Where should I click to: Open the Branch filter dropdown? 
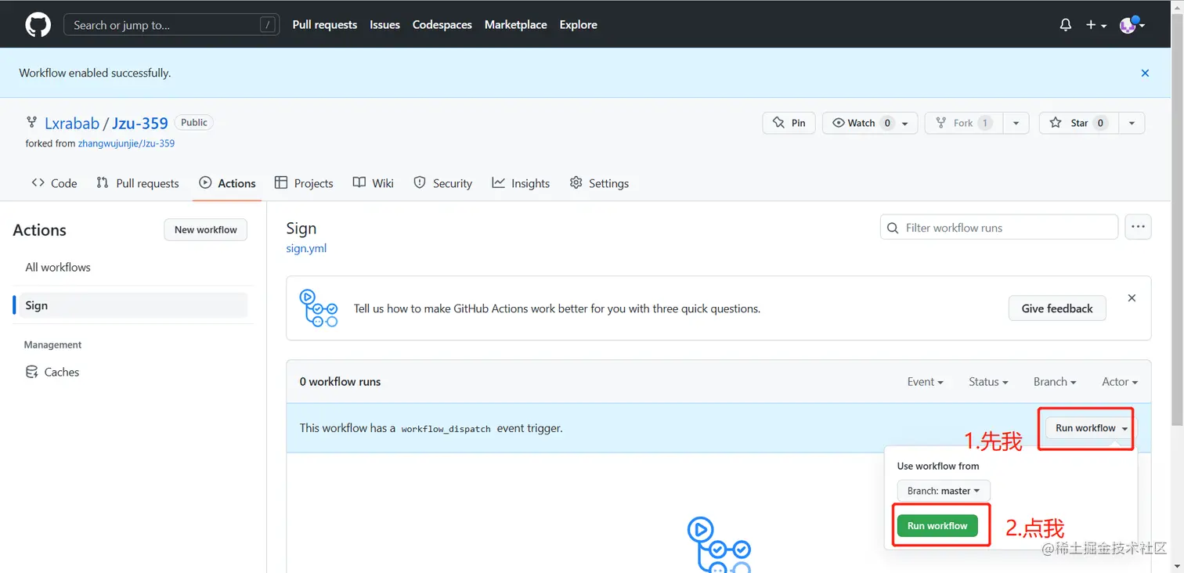pyautogui.click(x=1055, y=382)
